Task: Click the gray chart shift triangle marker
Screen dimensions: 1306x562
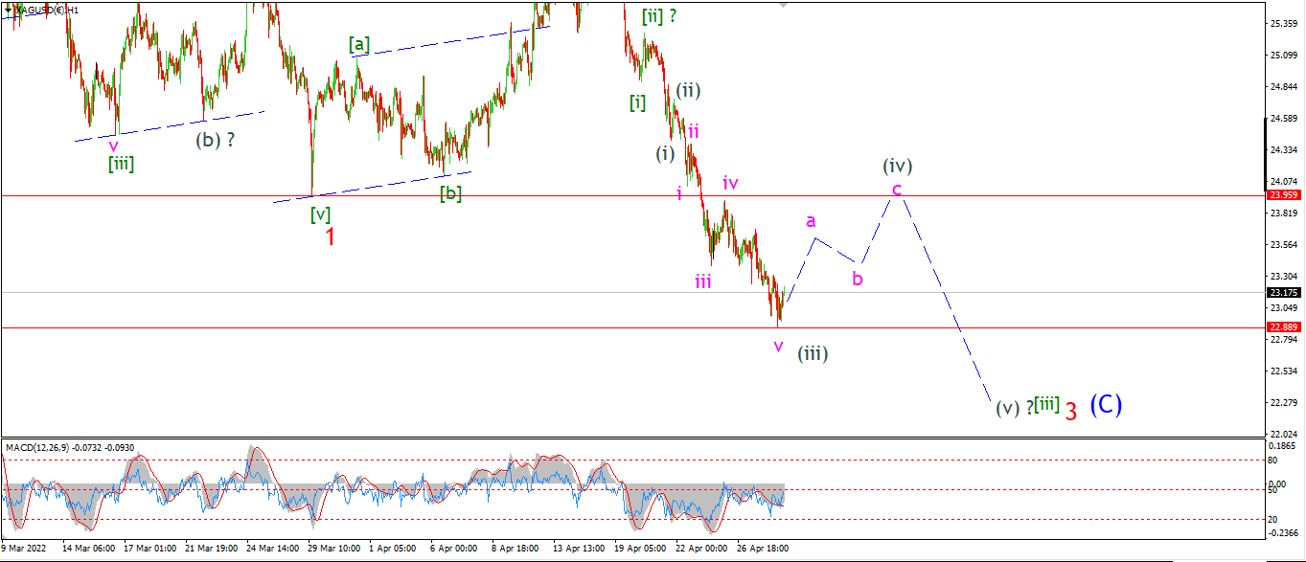Action: [x=785, y=5]
